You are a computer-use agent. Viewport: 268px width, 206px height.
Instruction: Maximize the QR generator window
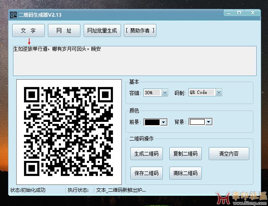239,13
